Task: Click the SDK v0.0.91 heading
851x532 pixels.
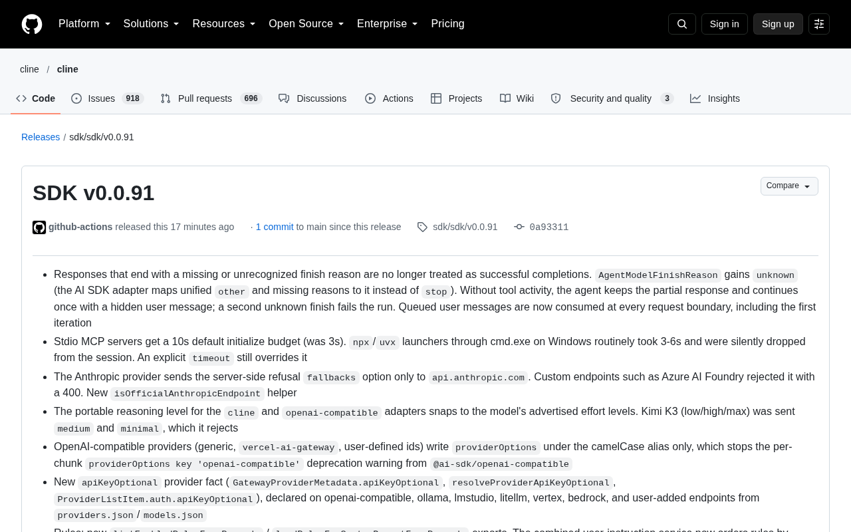Action: (93, 193)
